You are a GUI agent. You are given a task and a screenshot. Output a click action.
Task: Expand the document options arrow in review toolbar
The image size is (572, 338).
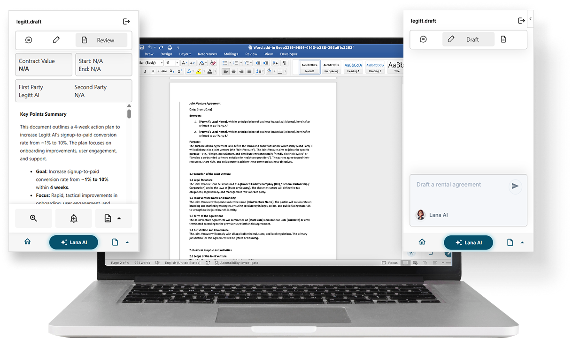[x=119, y=218]
